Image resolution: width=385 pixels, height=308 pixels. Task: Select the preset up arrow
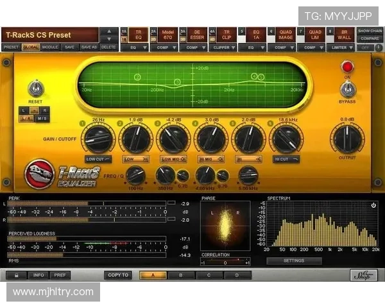[x=109, y=31]
